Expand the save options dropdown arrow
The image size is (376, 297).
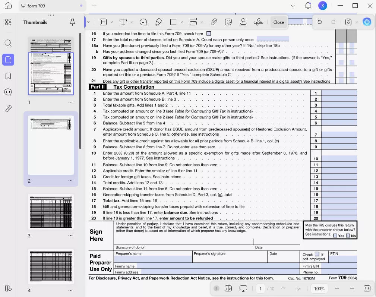click(x=357, y=22)
